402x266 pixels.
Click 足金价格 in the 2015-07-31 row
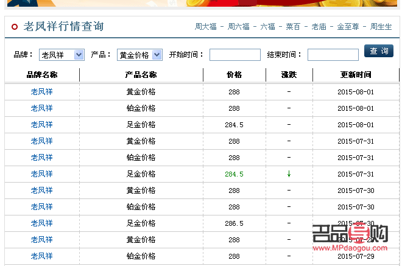point(141,174)
